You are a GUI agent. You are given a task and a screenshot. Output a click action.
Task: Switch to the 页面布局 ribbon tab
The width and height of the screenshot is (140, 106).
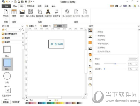click(31, 6)
